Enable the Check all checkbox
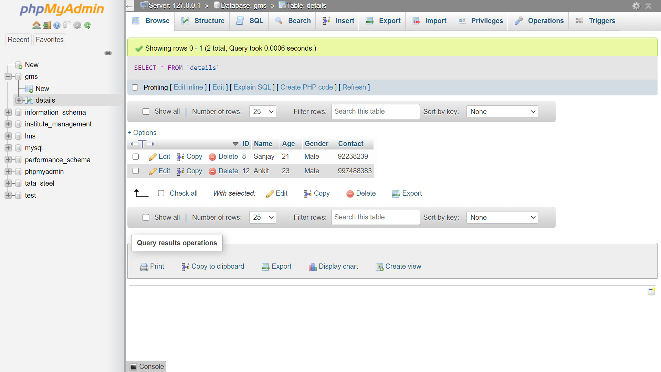The image size is (661, 372). click(x=161, y=193)
